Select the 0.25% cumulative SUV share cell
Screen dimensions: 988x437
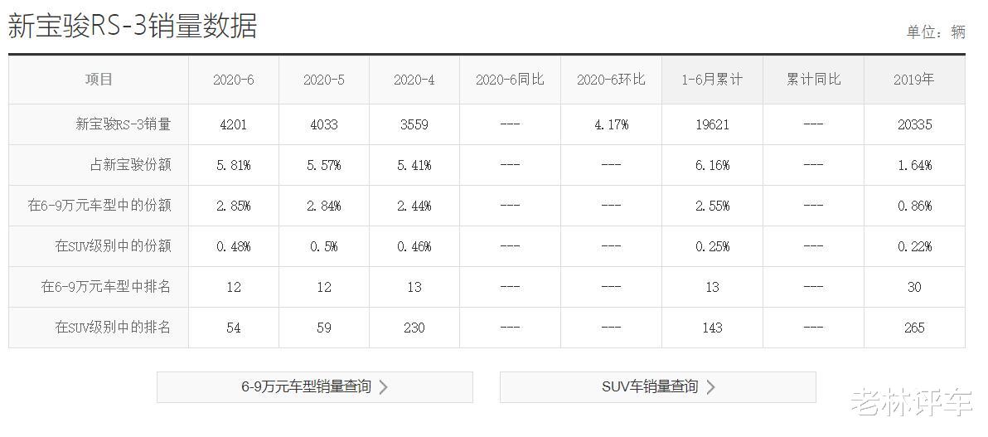coord(712,246)
